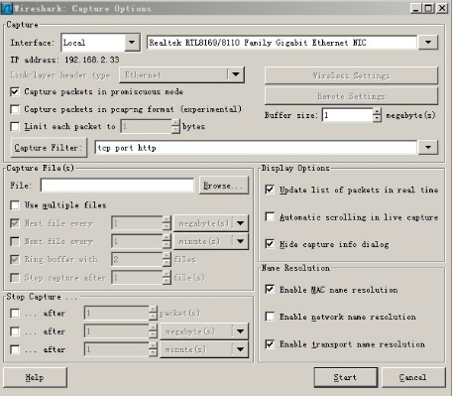Open the Local interface type dropdown

click(132, 43)
